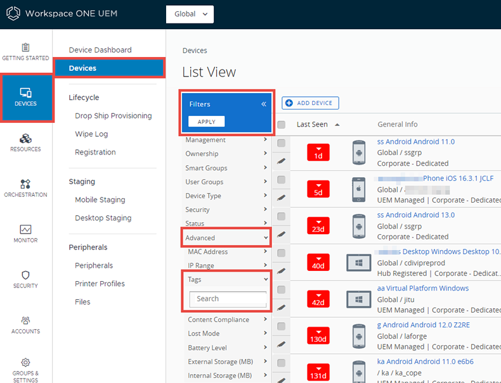Open ss Android Android 11.0 device link
The image size is (501, 383).
pyautogui.click(x=415, y=142)
